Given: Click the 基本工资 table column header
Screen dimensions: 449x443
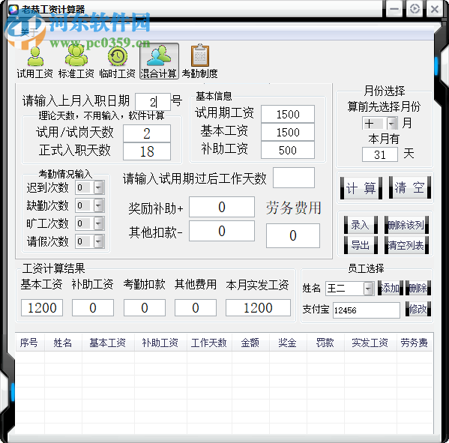Looking at the screenshot, I should click(x=108, y=343).
